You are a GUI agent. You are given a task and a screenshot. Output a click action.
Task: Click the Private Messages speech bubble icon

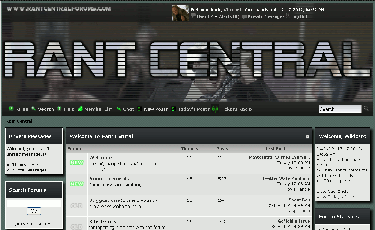pyautogui.click(x=244, y=16)
